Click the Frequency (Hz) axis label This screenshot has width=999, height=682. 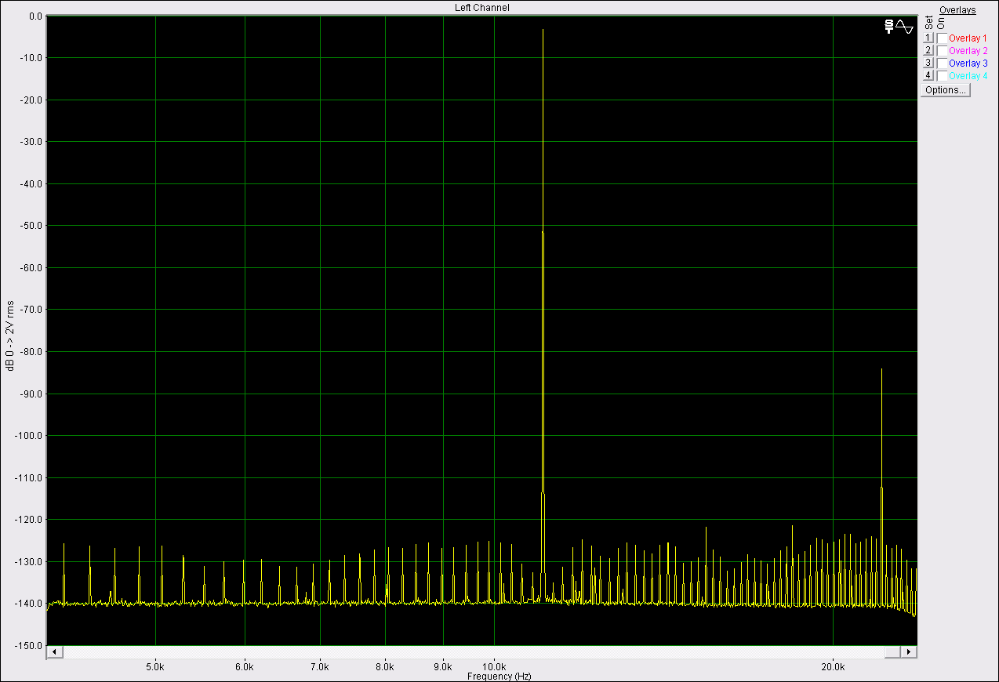(499, 676)
